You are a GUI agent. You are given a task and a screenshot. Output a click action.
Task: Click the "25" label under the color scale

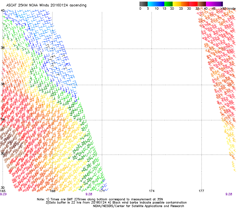coord(181,9)
